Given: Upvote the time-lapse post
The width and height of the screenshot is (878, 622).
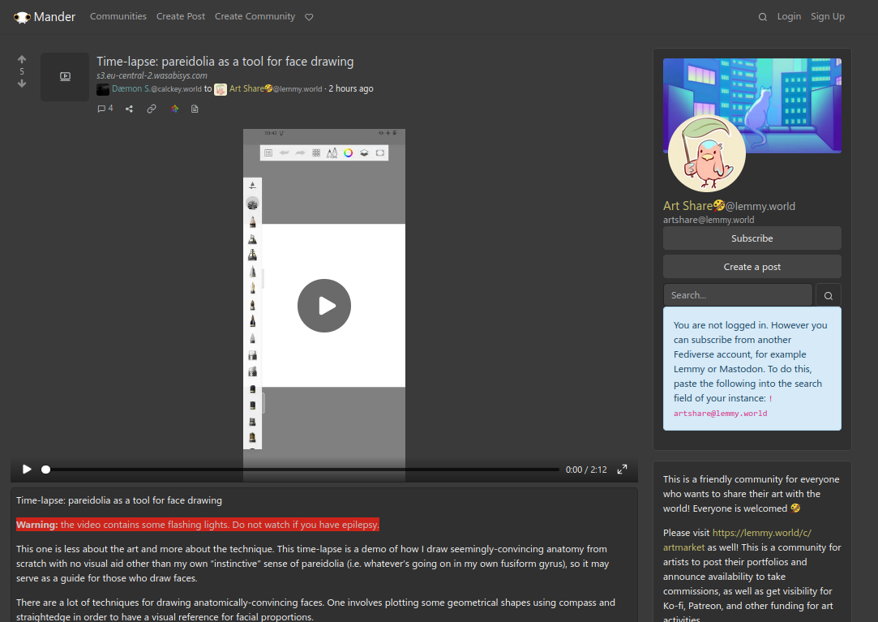Looking at the screenshot, I should click(x=21, y=58).
